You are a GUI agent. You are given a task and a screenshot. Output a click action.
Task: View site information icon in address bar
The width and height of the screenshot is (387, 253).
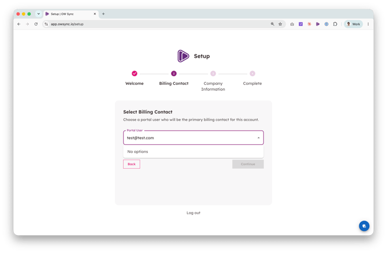(46, 24)
